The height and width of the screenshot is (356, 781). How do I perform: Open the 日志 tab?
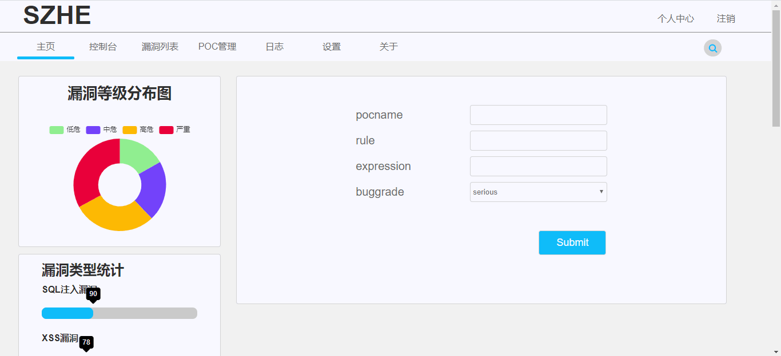274,47
